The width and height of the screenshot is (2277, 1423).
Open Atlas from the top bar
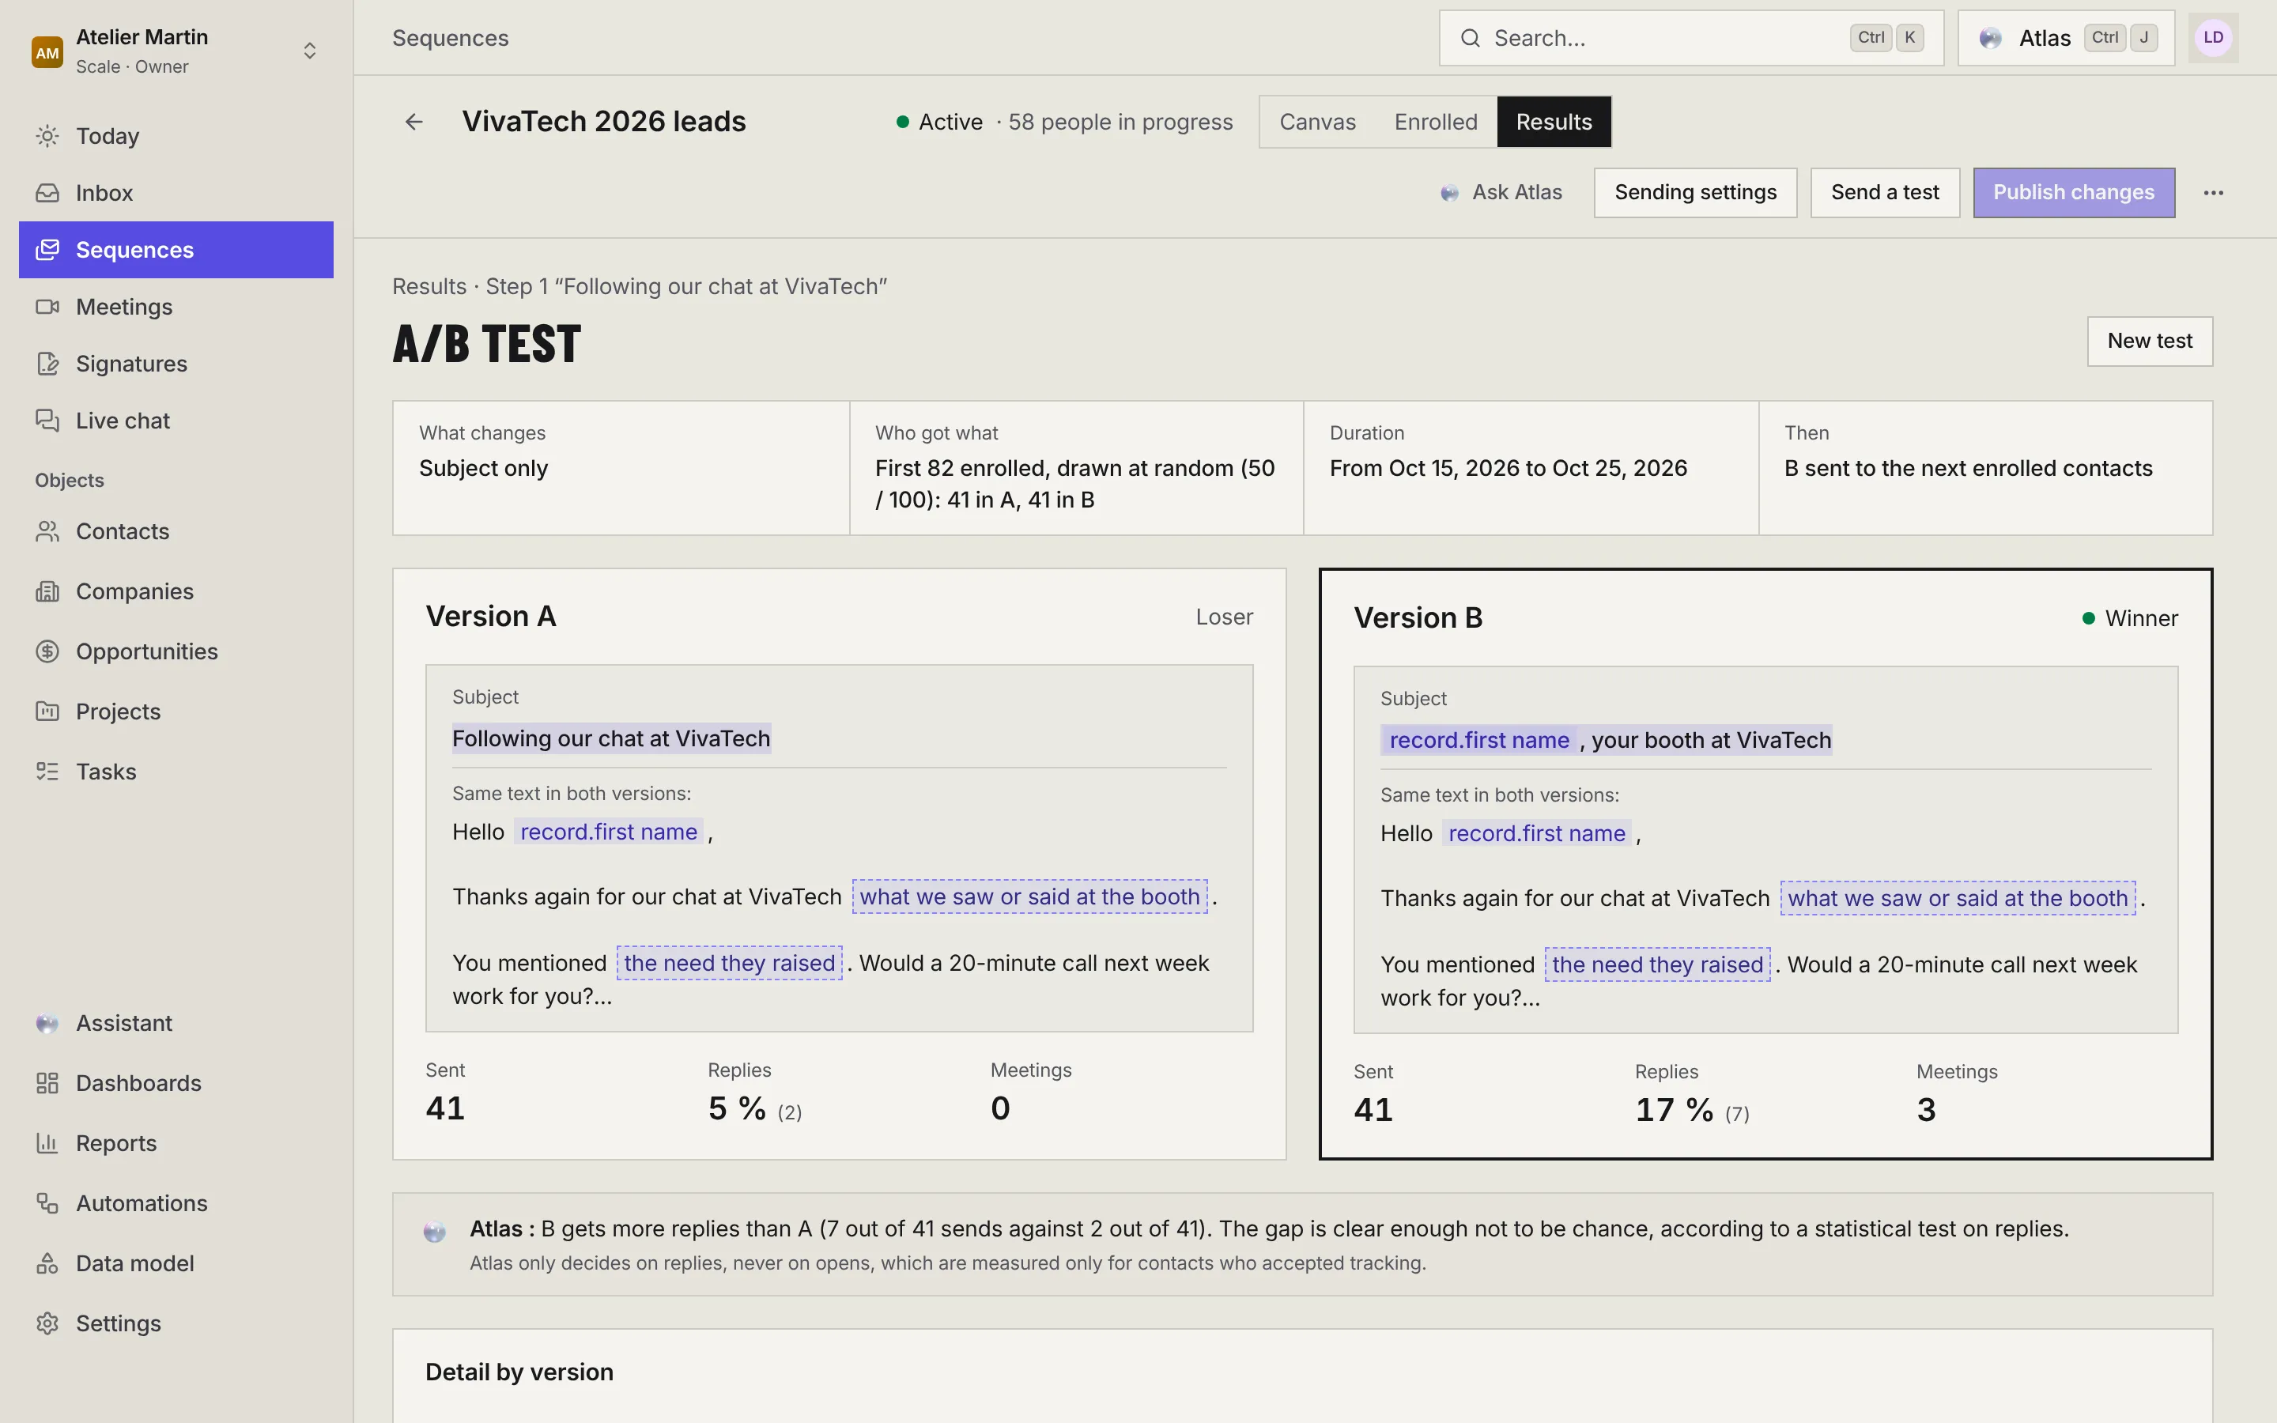tap(2066, 38)
